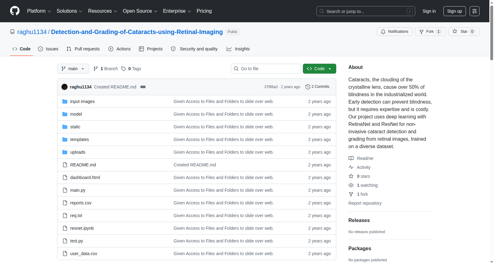The height and width of the screenshot is (265, 494).
Task: Click the Sign up button
Action: 454,11
